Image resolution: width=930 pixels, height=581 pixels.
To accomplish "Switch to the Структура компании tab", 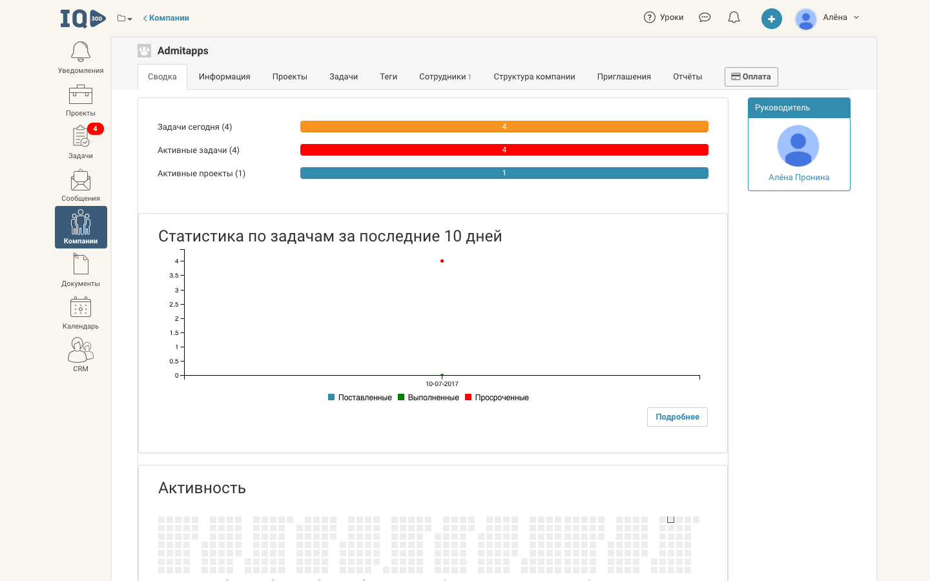I will [534, 77].
